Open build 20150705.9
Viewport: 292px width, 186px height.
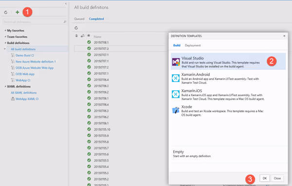(101, 136)
